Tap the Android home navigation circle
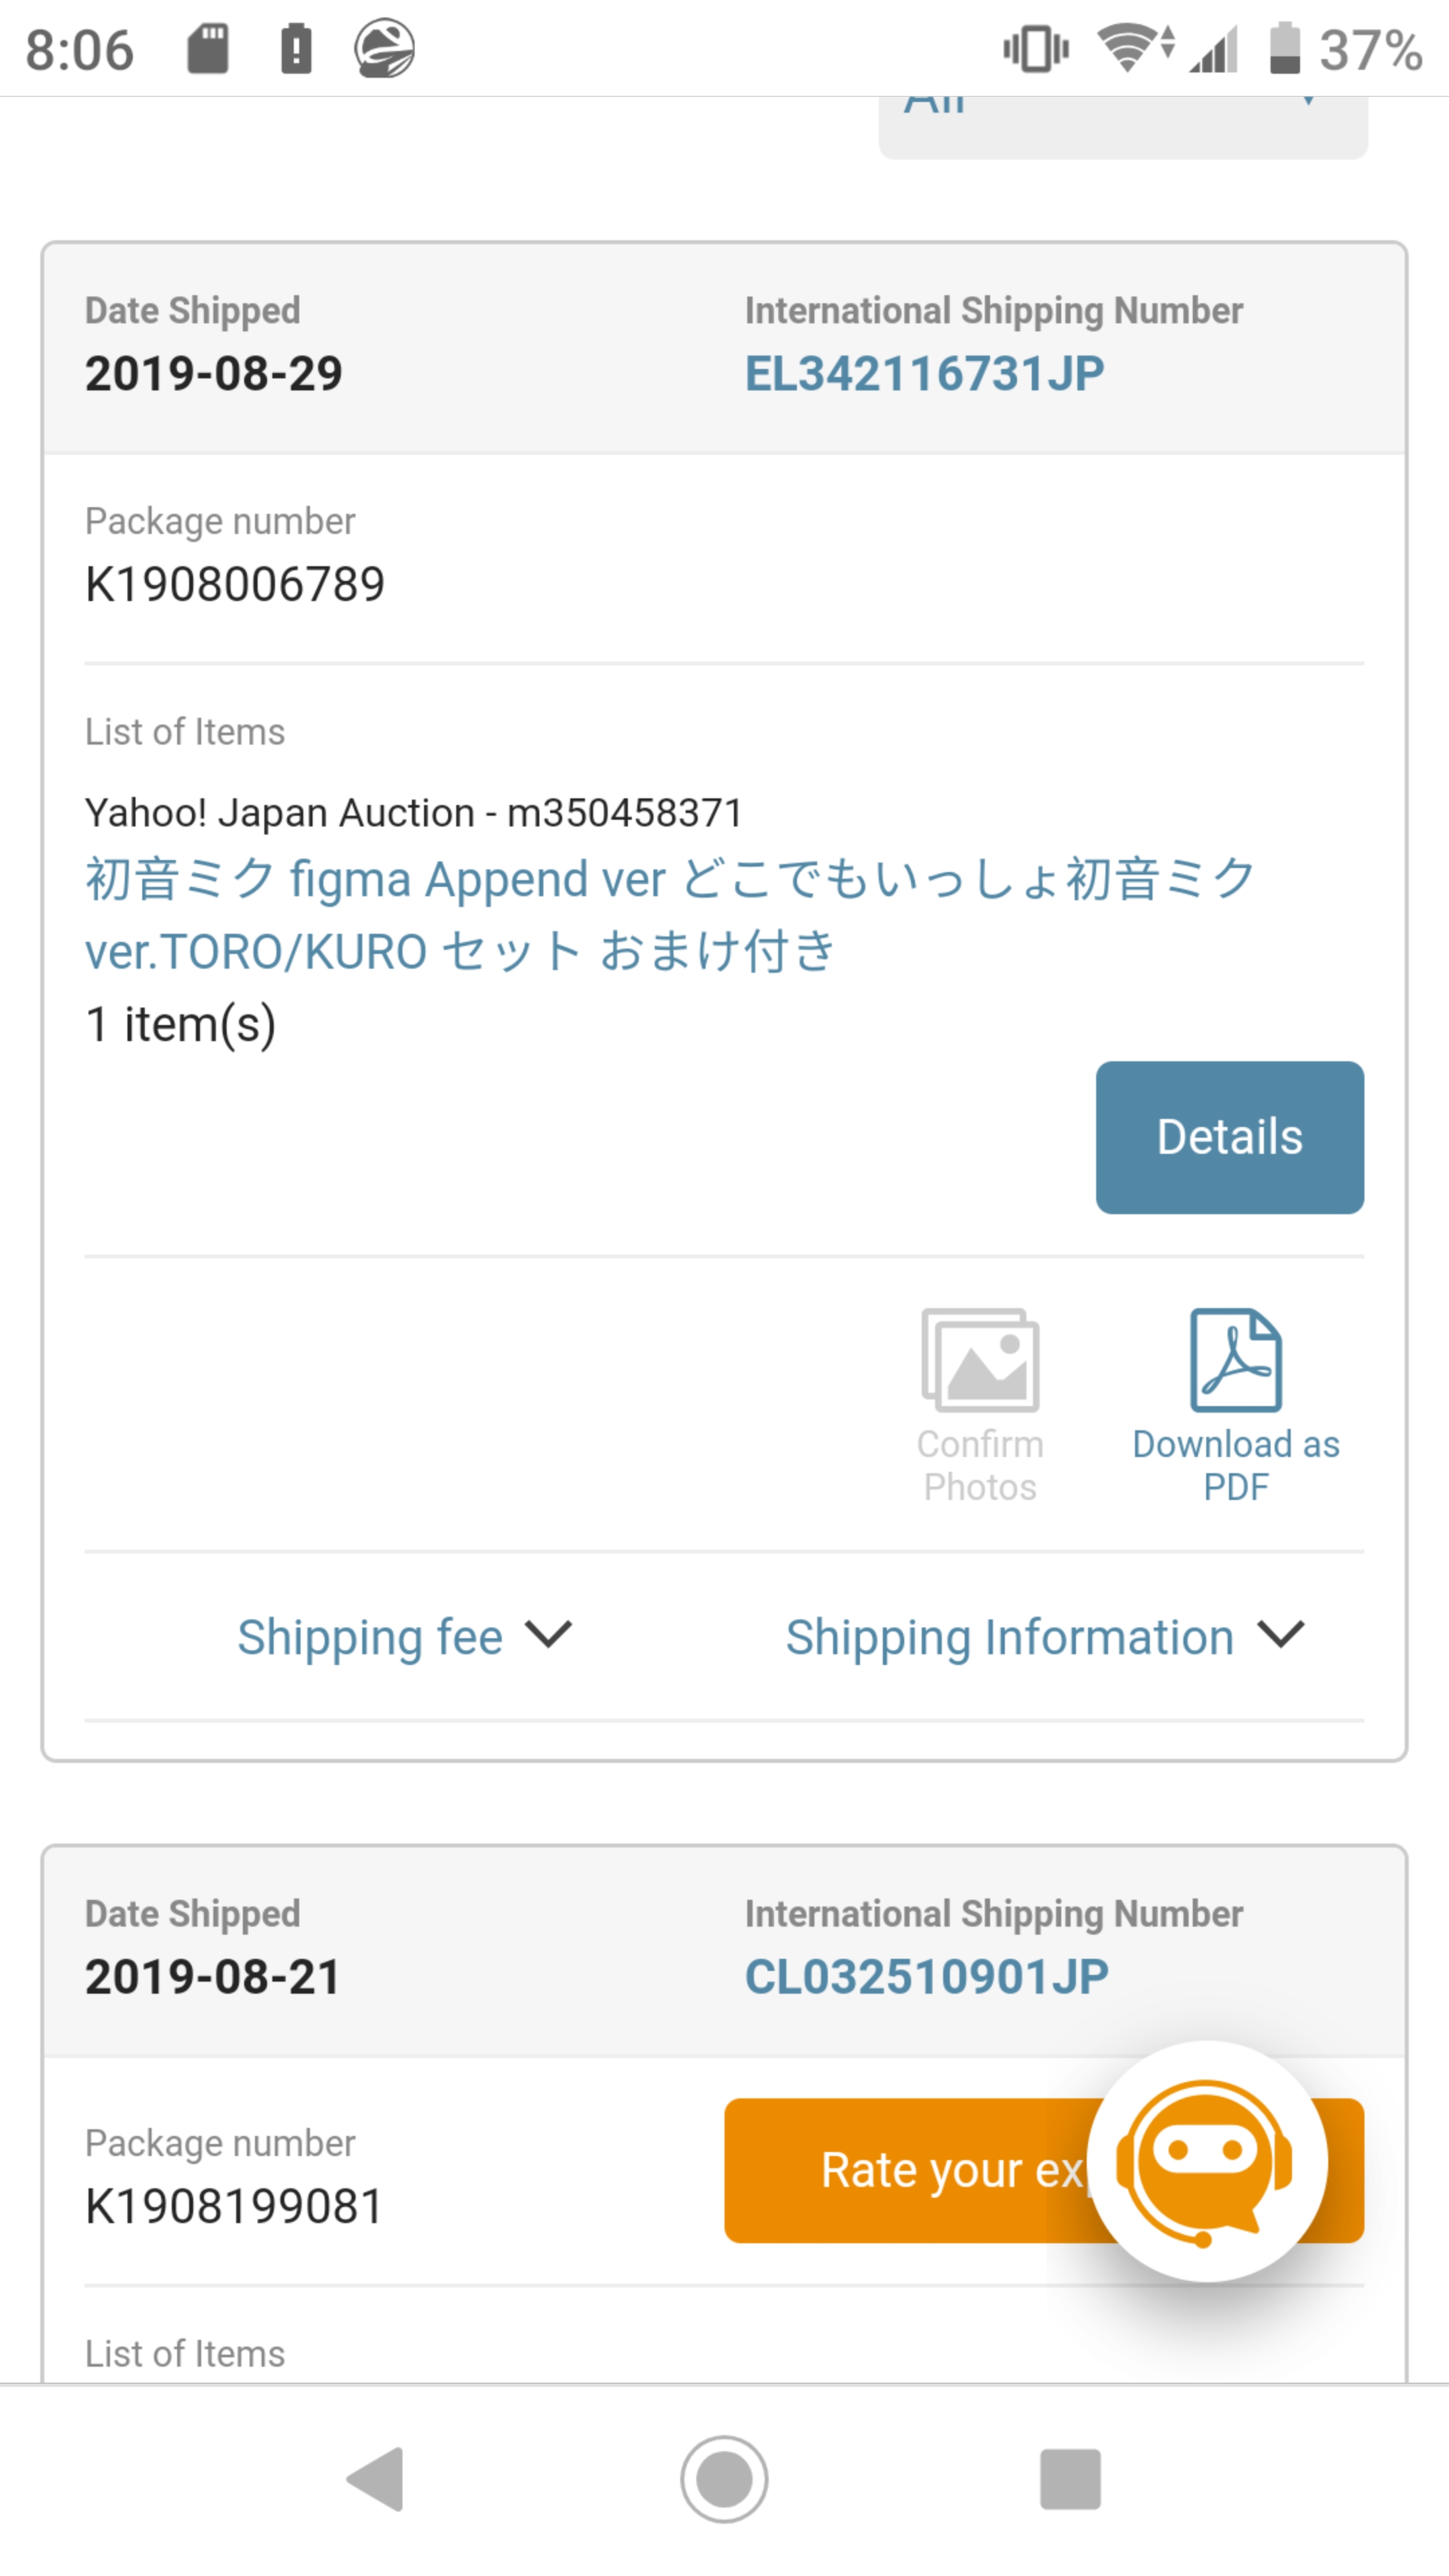 (724, 2478)
